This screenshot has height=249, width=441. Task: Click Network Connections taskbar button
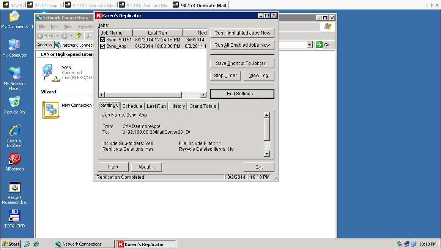tap(84, 244)
